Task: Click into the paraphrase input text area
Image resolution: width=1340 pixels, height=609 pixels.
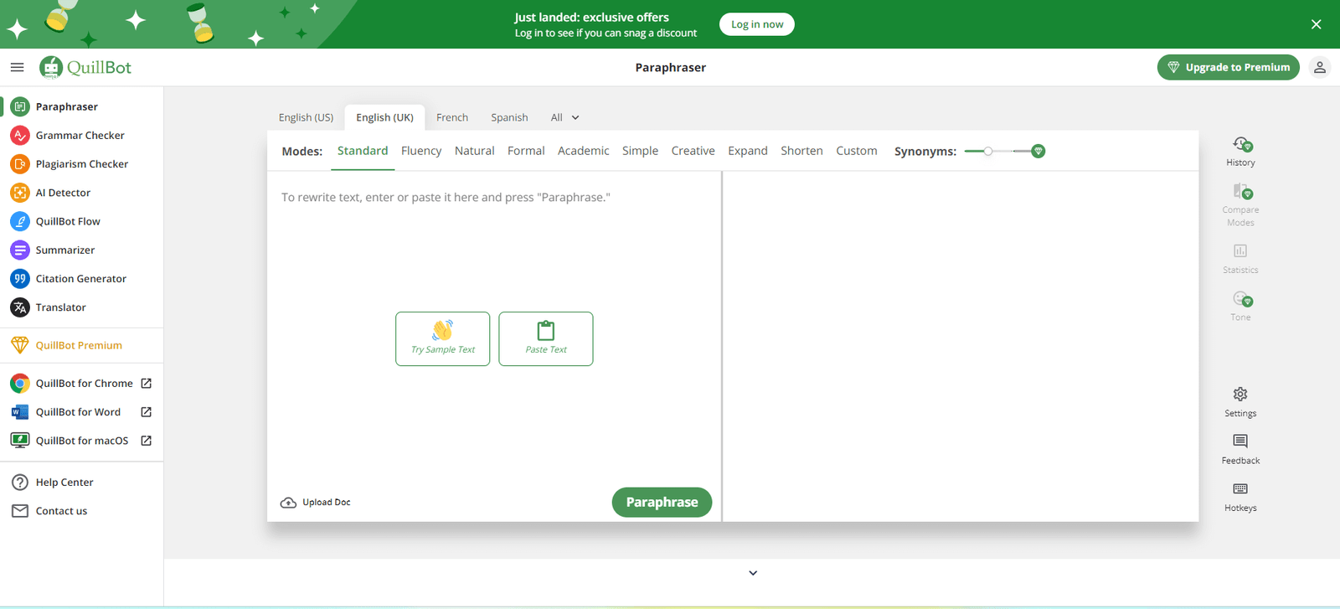Action: click(x=494, y=327)
